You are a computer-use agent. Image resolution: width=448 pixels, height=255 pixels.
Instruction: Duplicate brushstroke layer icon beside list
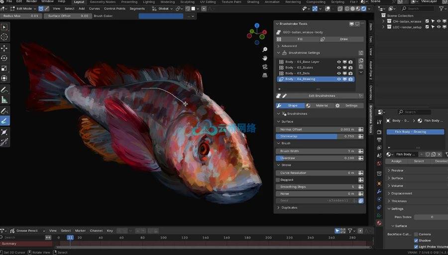coord(361,61)
